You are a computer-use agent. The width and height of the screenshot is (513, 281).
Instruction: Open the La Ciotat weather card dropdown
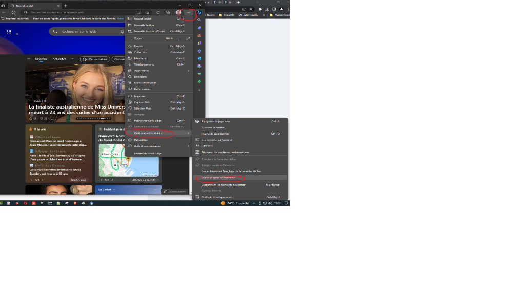[114, 189]
